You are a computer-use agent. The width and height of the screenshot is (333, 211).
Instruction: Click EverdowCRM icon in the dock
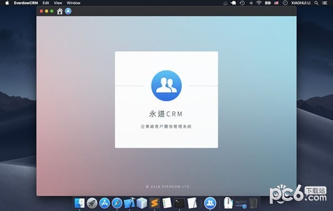click(210, 203)
